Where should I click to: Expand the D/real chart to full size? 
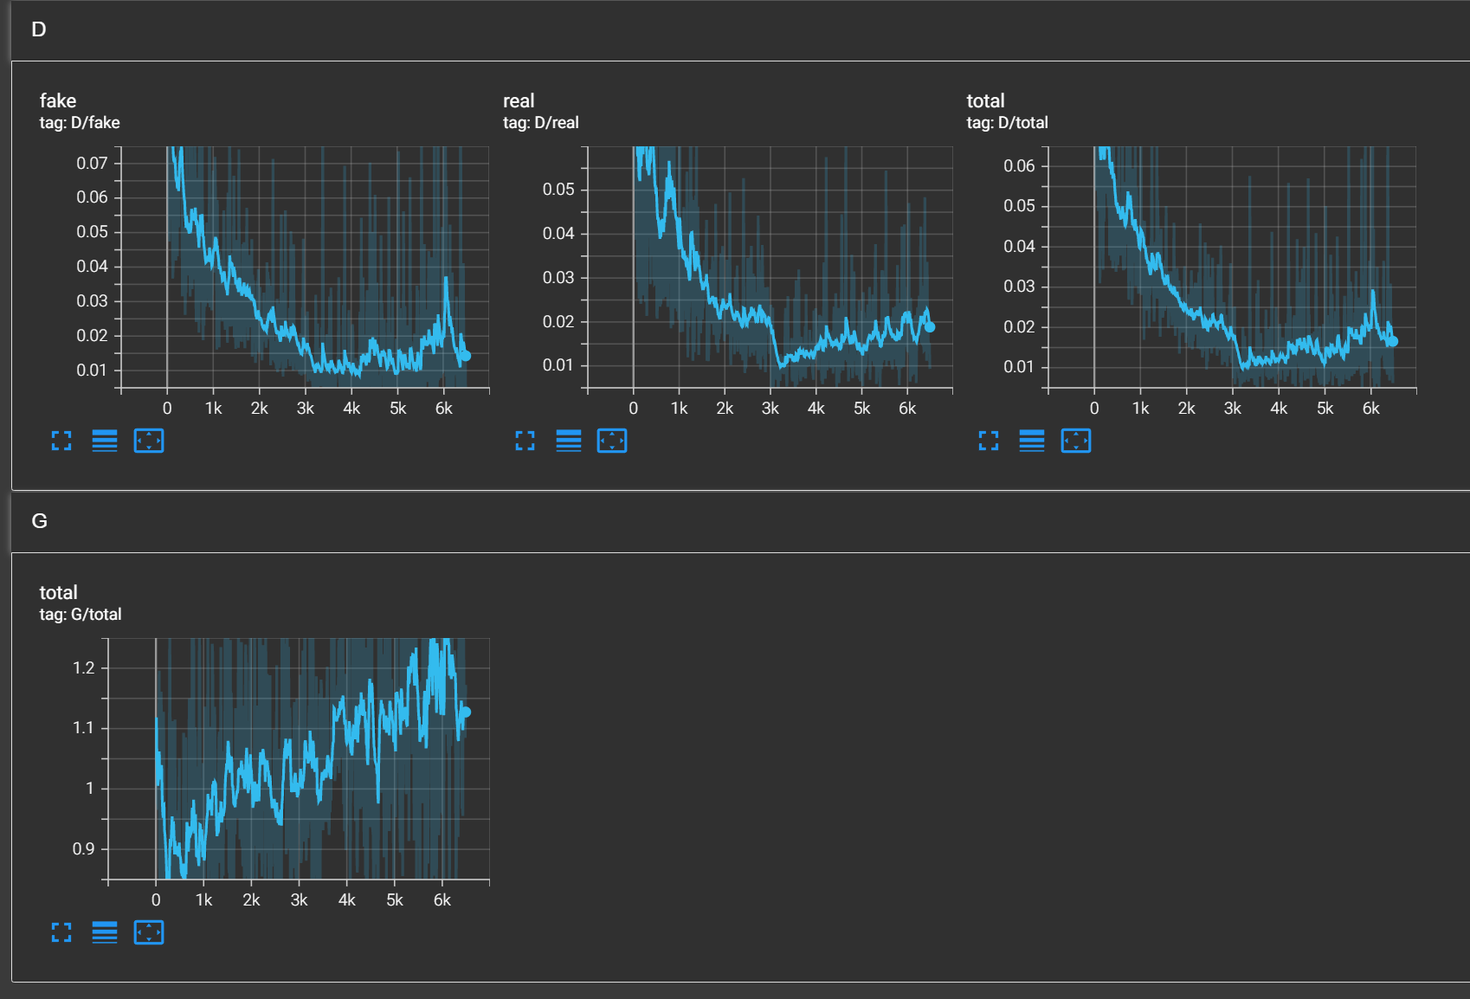tap(525, 441)
